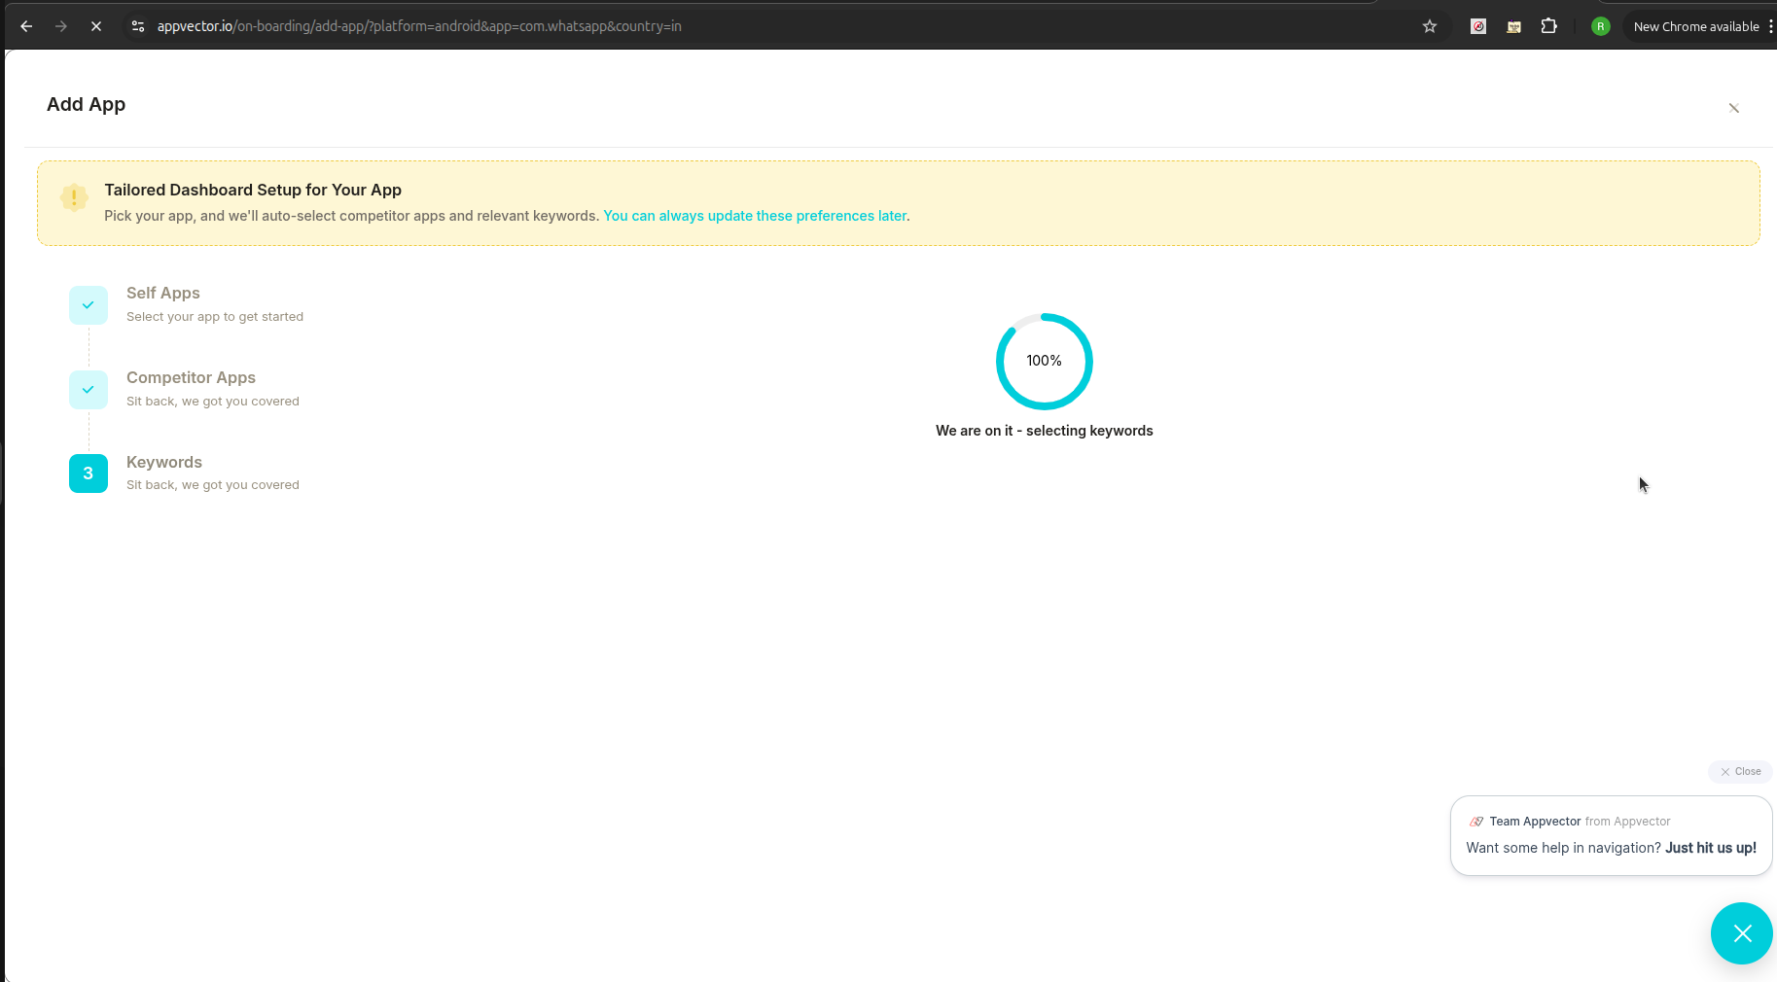Viewport: 1777px width, 982px height.
Task: Stop page loading with the X icon
Action: point(95,26)
